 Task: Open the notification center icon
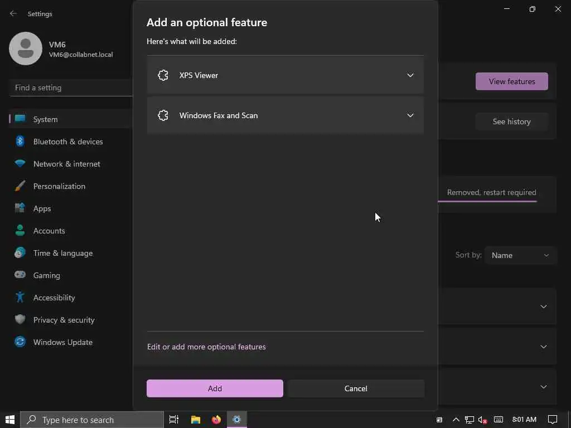553,420
